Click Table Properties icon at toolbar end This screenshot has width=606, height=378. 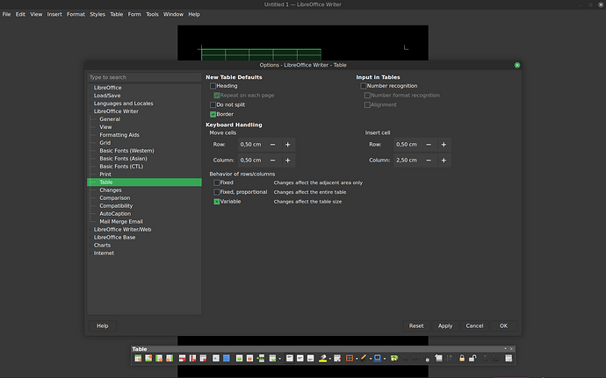509,359
